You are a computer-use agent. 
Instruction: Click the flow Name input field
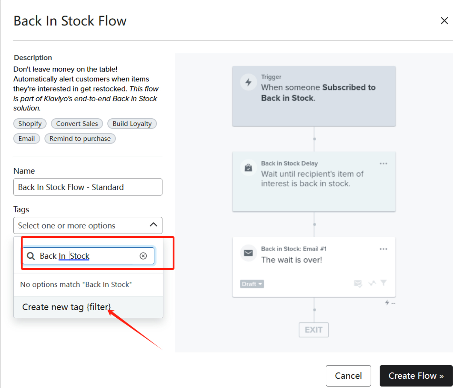click(x=88, y=187)
